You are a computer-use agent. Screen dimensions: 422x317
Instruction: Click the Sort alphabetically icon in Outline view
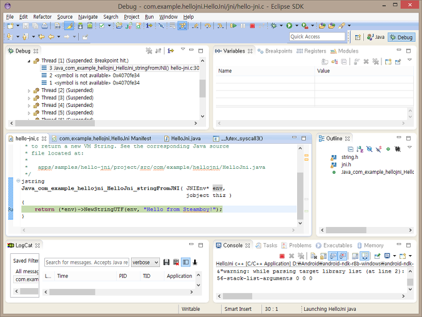pos(360,149)
